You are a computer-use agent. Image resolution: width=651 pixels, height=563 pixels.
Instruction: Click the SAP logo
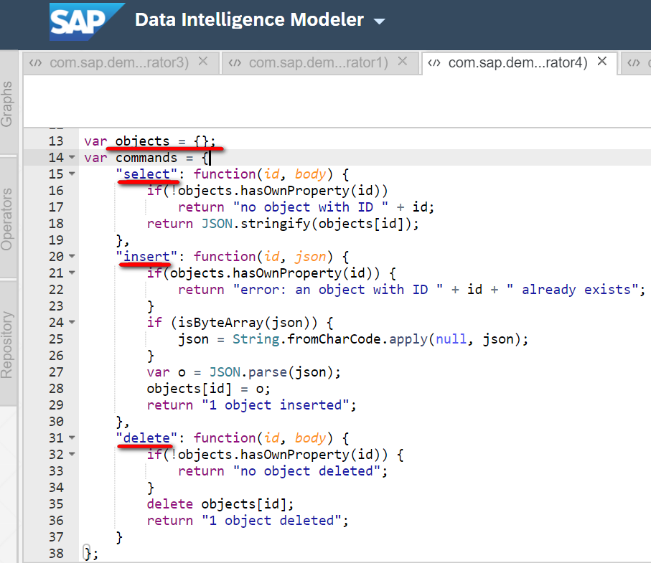[85, 22]
